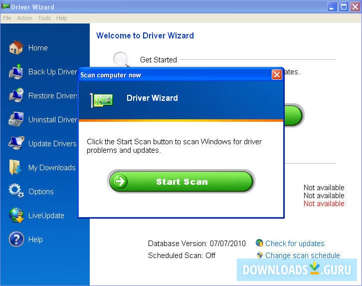362x286 pixels.
Task: Click the shield icon beside Change scan schedule
Action: [x=260, y=255]
